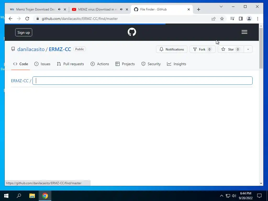Viewport: 268px width, 201px height.
Task: Go back with browser back arrow
Action: pyautogui.click(x=10, y=19)
